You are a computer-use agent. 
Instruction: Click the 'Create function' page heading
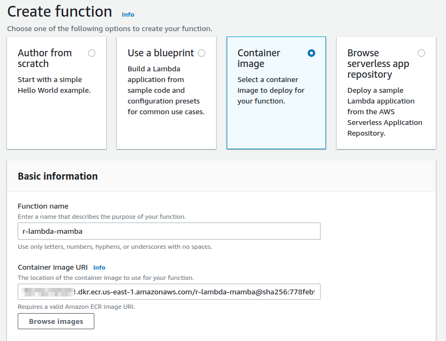tap(60, 12)
